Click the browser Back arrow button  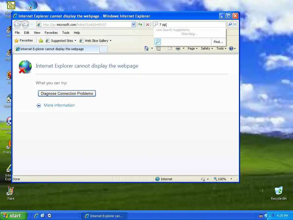[x=17, y=25]
